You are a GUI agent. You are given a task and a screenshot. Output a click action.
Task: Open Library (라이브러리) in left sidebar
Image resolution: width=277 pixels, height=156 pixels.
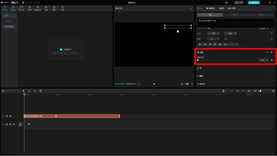click(10, 27)
